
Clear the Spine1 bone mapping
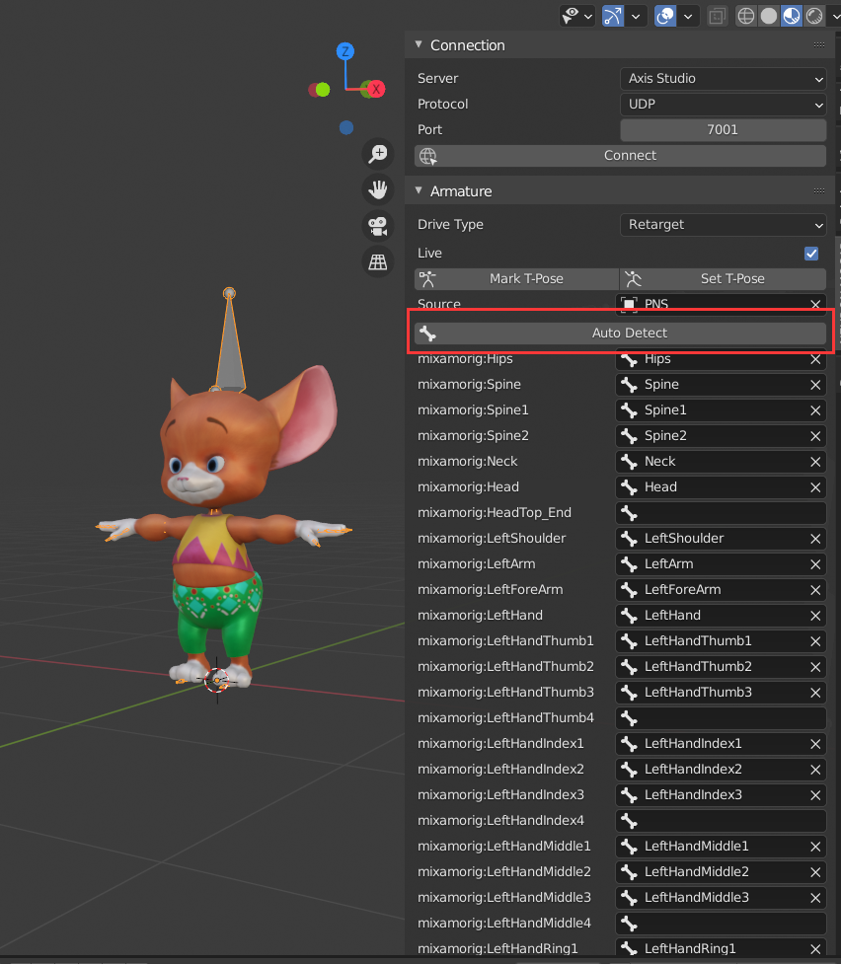point(815,410)
